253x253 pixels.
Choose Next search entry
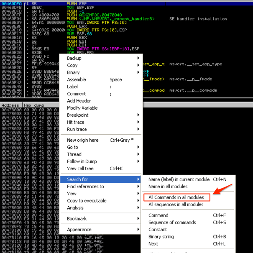pos(188,244)
